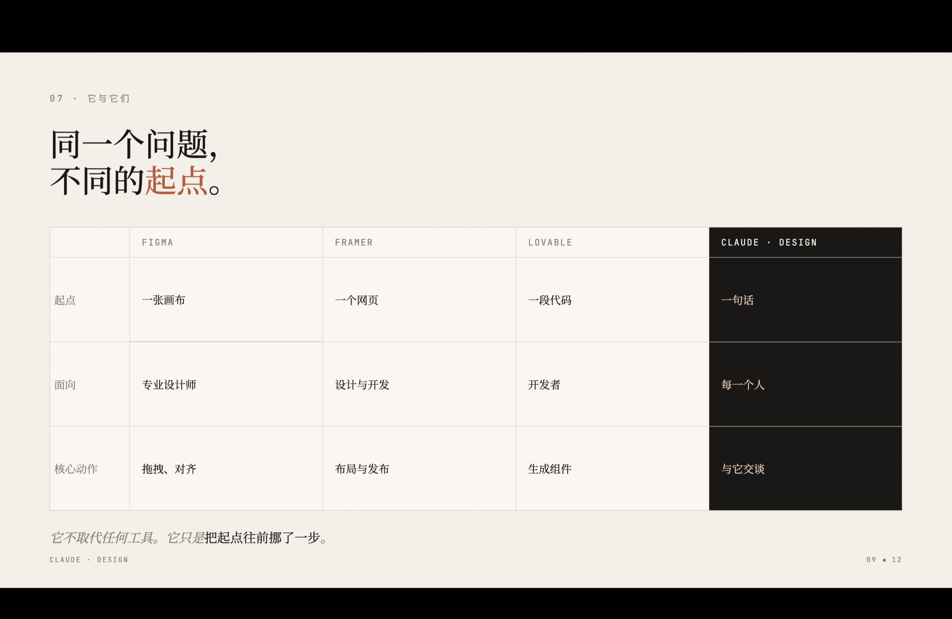Click the 与它交谈 cell
952x619 pixels.
click(743, 469)
